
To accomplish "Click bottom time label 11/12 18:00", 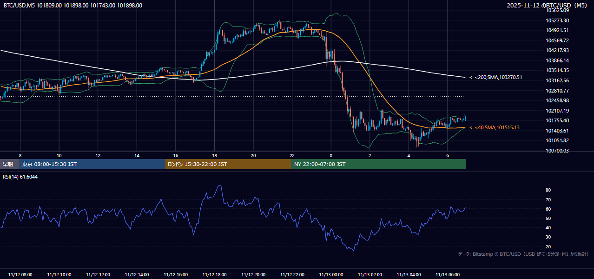I will tap(215, 275).
